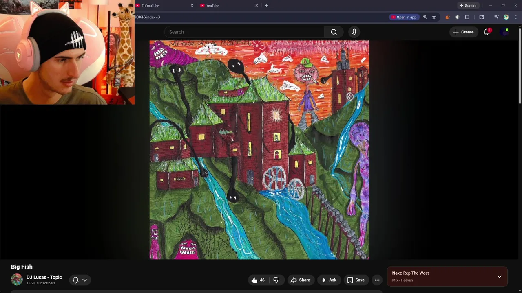Switch to the second YouTube tab

228,5
